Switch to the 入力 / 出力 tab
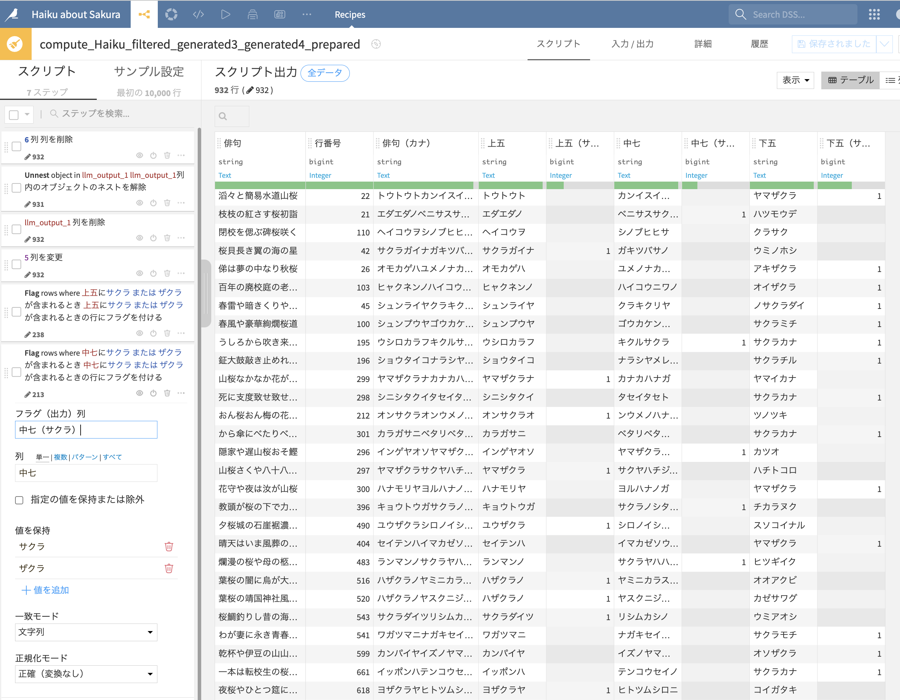 point(632,44)
